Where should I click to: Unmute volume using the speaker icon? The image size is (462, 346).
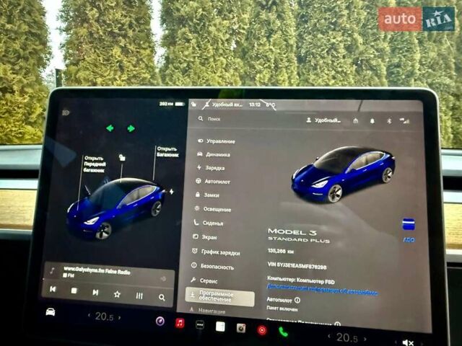point(408,342)
